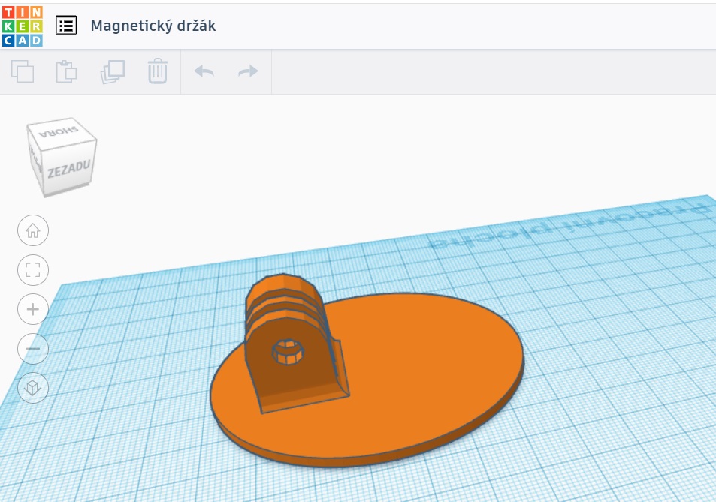The height and width of the screenshot is (502, 716).
Task: Click the Copy icon in toolbar
Action: click(x=23, y=71)
